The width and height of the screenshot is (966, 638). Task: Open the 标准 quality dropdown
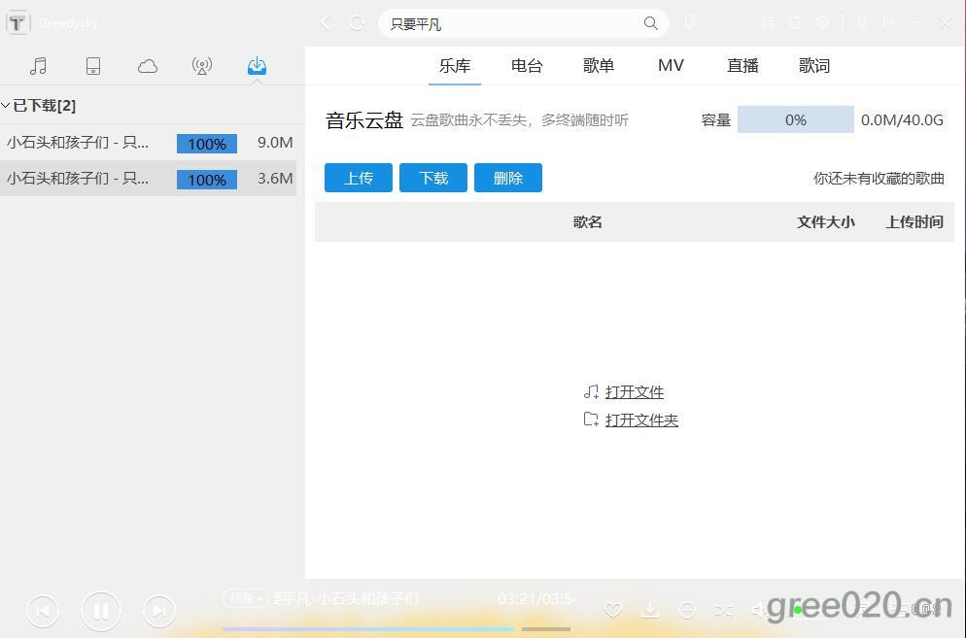click(x=246, y=598)
